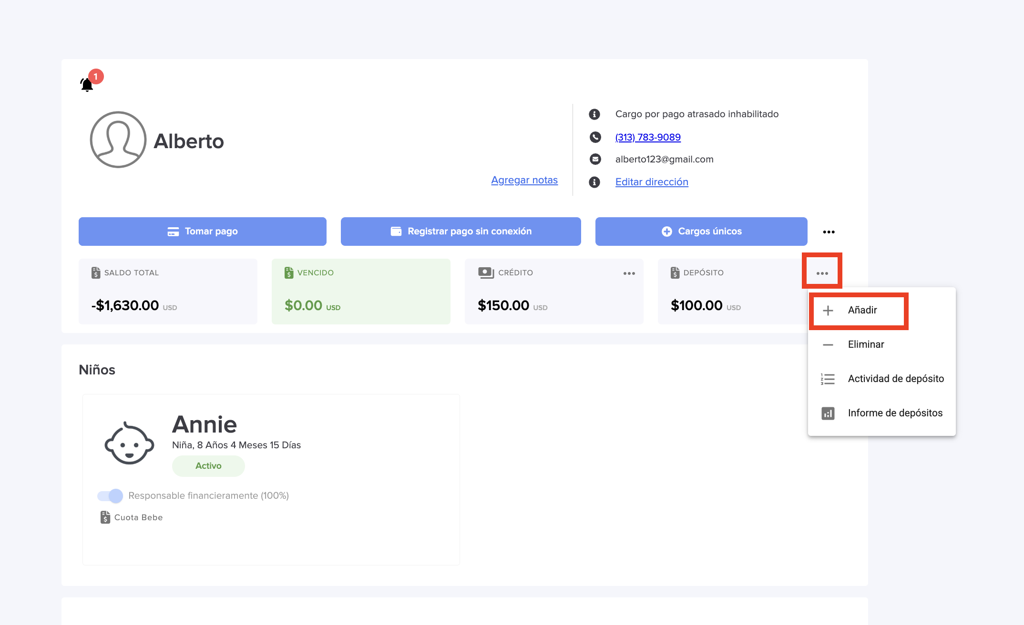The image size is (1024, 625).
Task: Open the three-dot menu on Crédito card
Action: tap(629, 273)
